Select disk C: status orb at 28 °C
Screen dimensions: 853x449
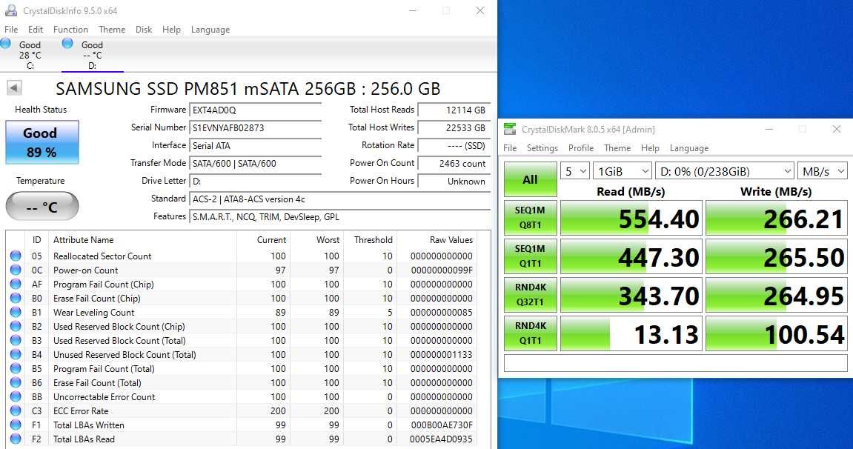click(x=5, y=44)
